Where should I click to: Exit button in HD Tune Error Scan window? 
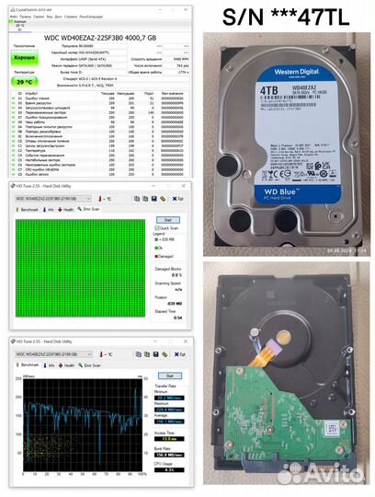point(177,199)
